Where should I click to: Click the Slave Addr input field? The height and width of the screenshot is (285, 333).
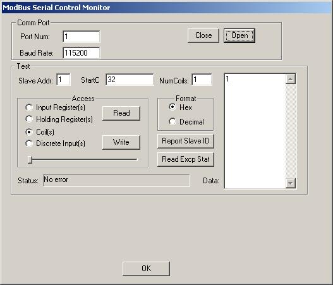point(63,80)
